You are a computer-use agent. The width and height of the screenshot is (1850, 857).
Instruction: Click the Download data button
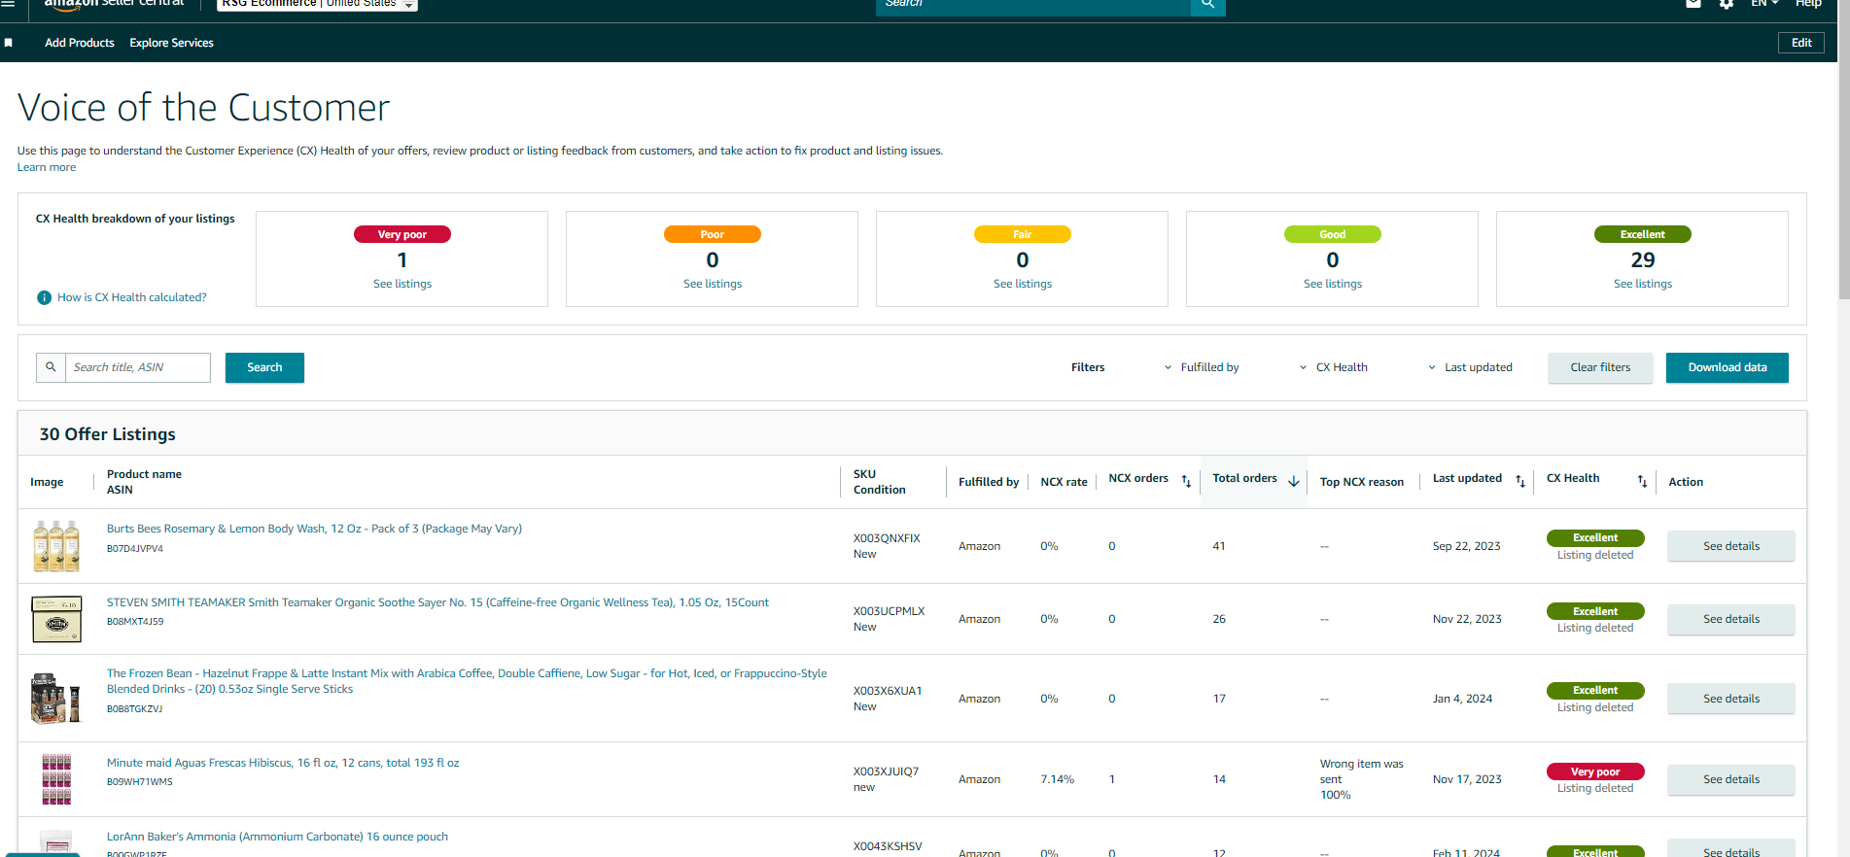(x=1728, y=367)
